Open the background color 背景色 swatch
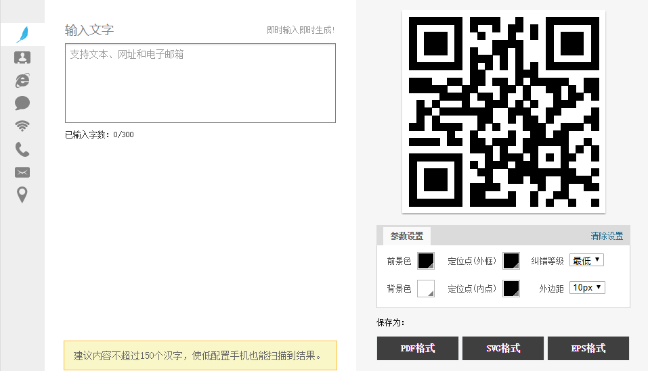Image resolution: width=648 pixels, height=371 pixels. tap(426, 289)
